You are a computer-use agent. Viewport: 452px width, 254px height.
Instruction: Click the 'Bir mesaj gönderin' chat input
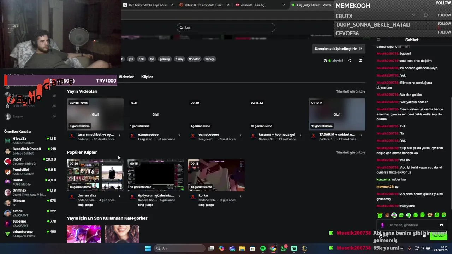pyautogui.click(x=412, y=225)
